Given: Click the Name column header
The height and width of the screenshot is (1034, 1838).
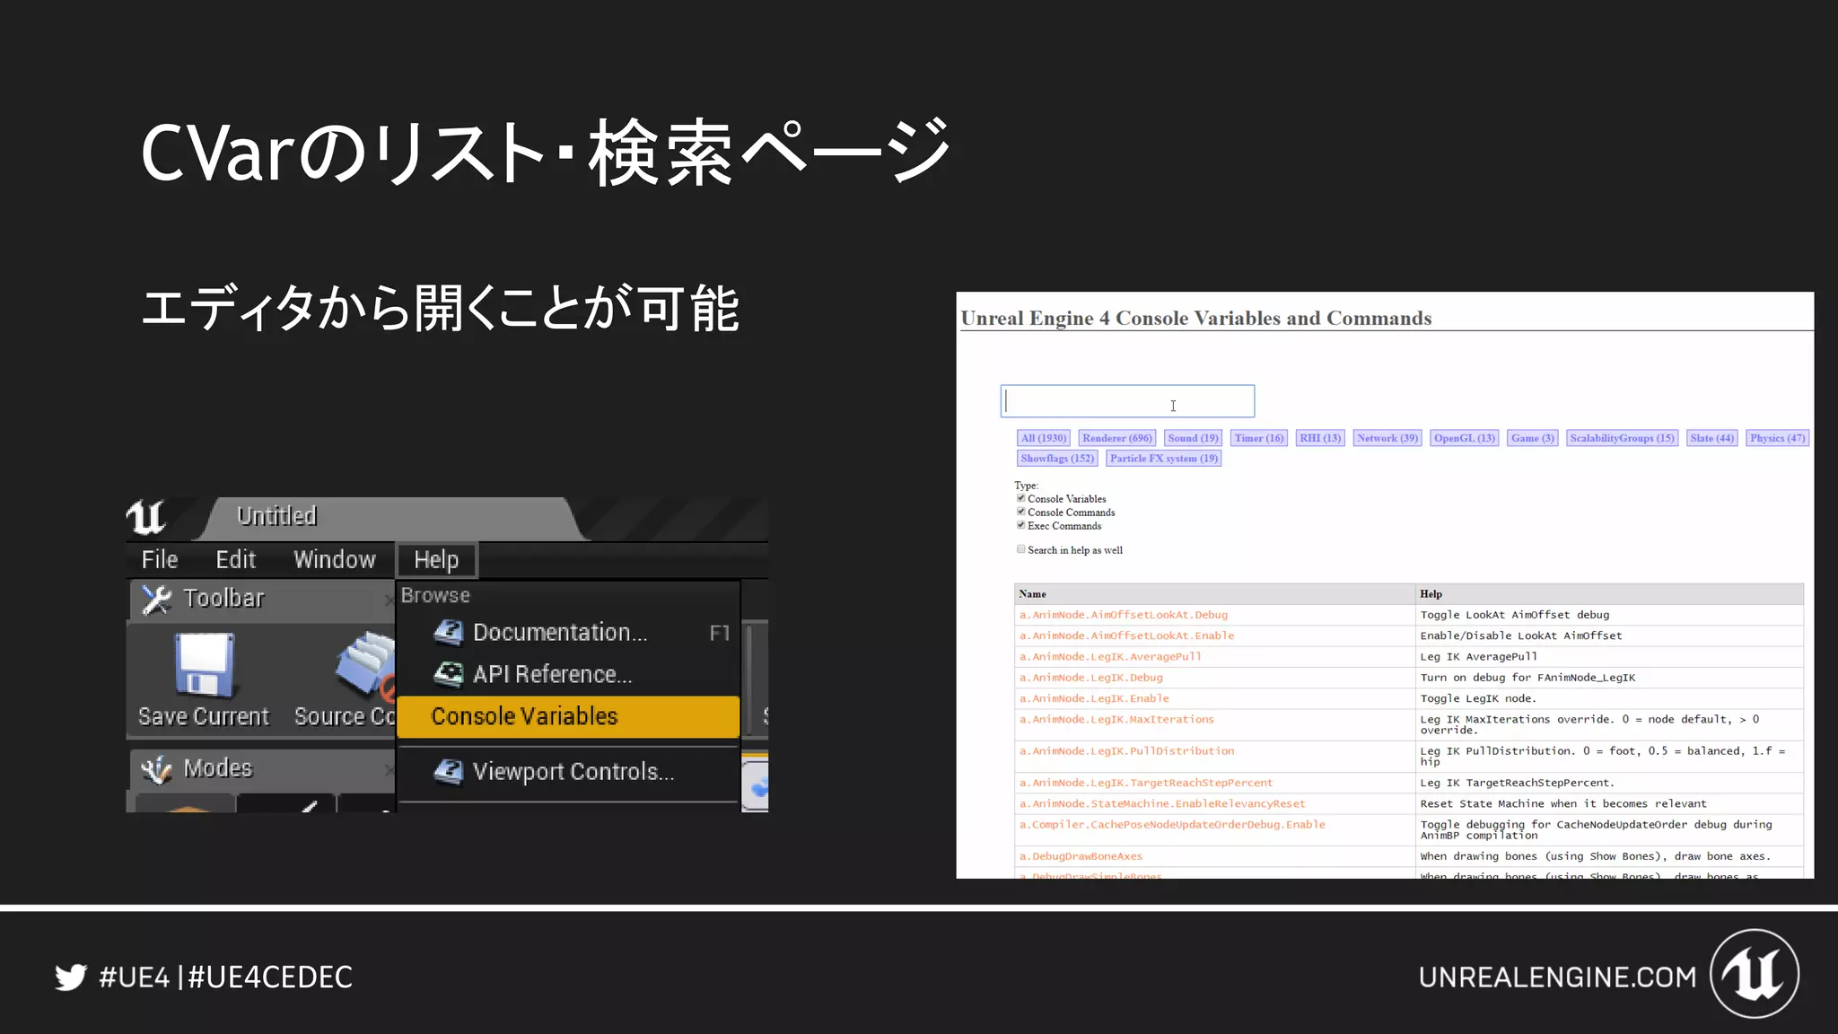Looking at the screenshot, I should tap(1214, 593).
